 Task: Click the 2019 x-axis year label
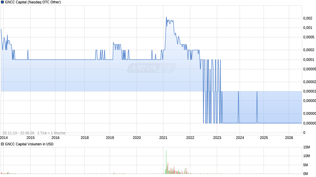(110, 138)
